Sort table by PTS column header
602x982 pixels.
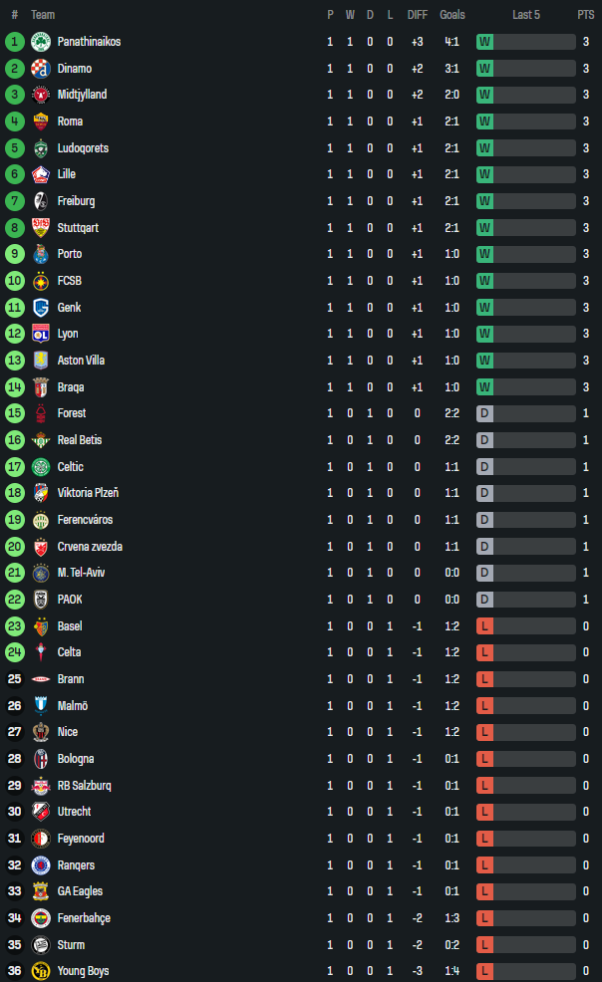[585, 15]
